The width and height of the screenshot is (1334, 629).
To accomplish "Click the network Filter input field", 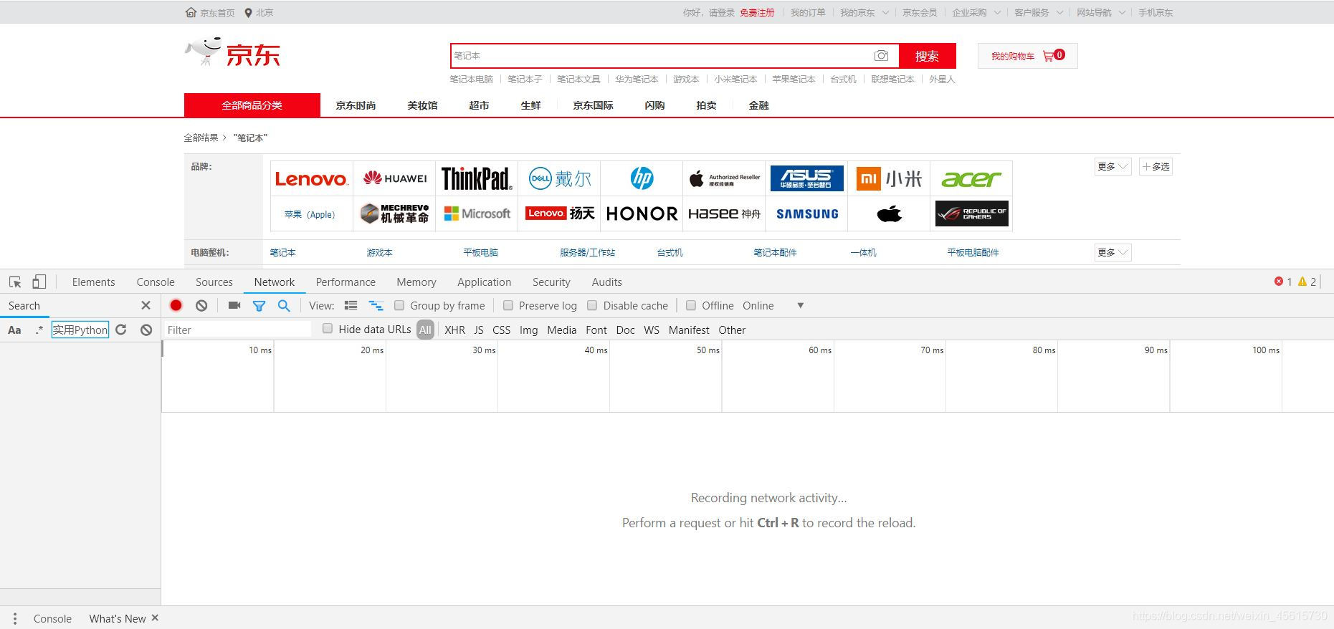I will click(x=237, y=330).
